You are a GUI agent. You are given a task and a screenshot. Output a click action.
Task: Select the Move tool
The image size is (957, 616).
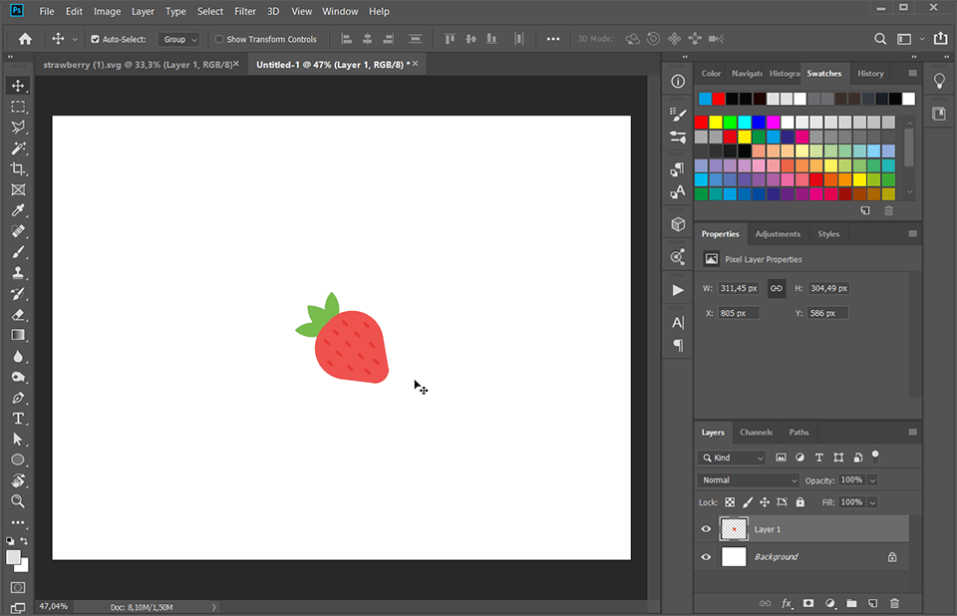click(x=17, y=86)
